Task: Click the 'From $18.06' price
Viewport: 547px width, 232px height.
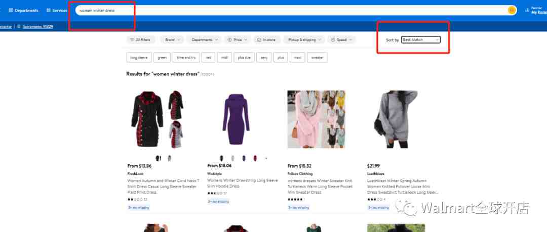Action: click(x=219, y=165)
